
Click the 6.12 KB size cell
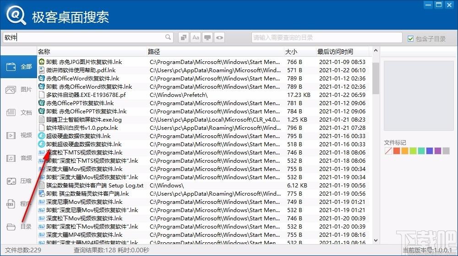(x=297, y=186)
